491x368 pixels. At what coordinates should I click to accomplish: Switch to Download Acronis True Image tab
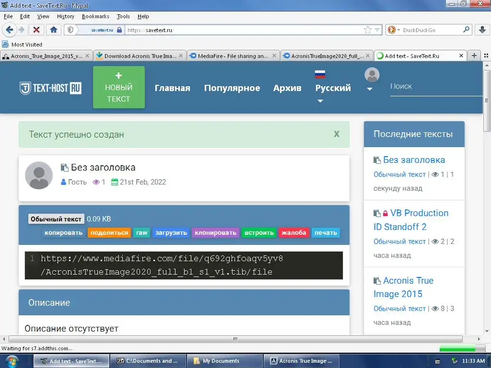pyautogui.click(x=140, y=56)
